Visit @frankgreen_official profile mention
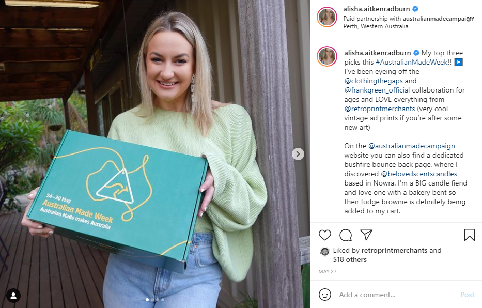Screen dimensions: 482x308 (377, 90)
